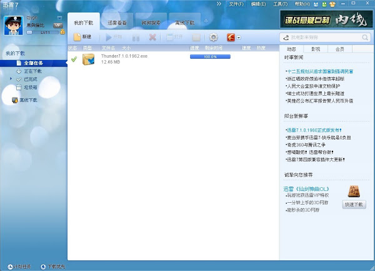Screen dimensions: 375x271
Task: Select 已完成 in sidebar
Action: pos(31,79)
